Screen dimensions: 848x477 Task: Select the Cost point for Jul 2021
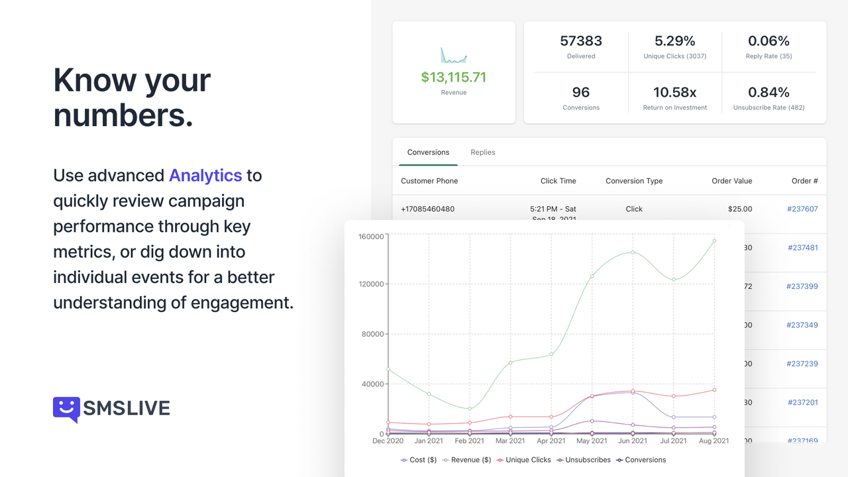(x=674, y=417)
